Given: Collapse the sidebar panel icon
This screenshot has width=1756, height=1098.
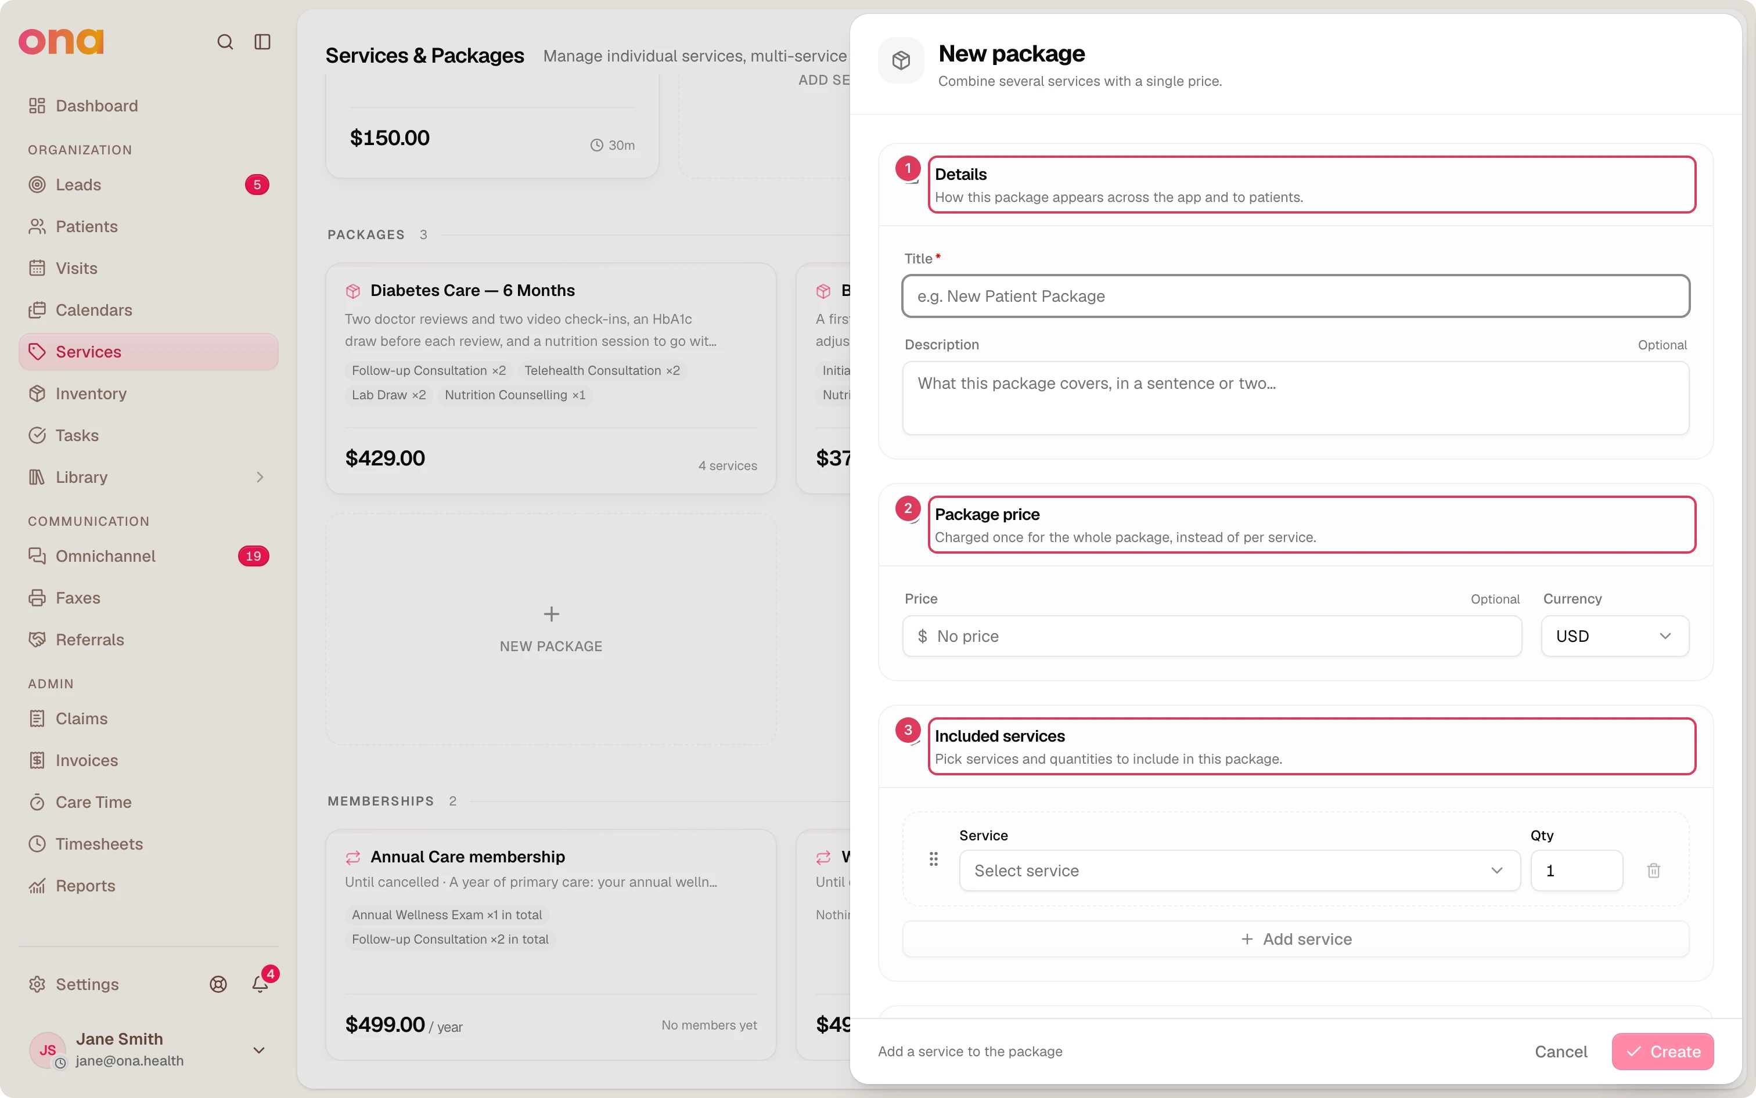Looking at the screenshot, I should pyautogui.click(x=262, y=41).
